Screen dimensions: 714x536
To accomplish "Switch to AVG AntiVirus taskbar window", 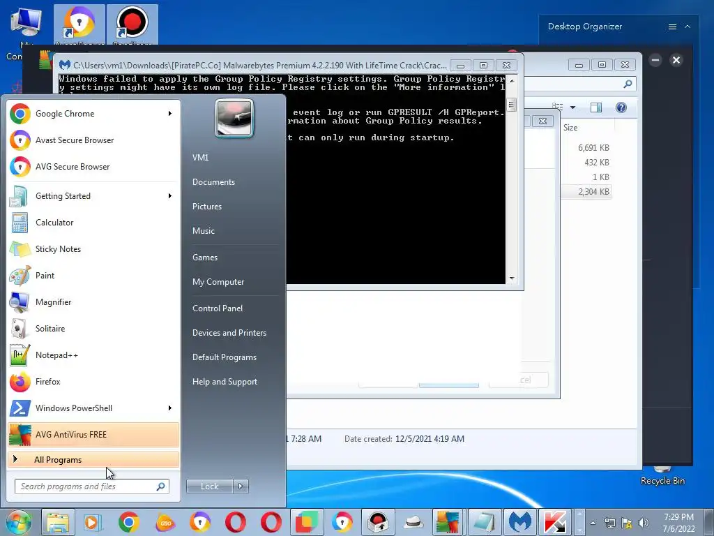I will click(448, 522).
